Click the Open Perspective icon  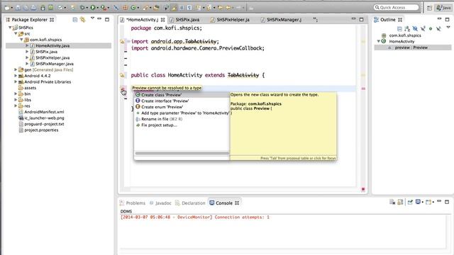click(x=429, y=8)
